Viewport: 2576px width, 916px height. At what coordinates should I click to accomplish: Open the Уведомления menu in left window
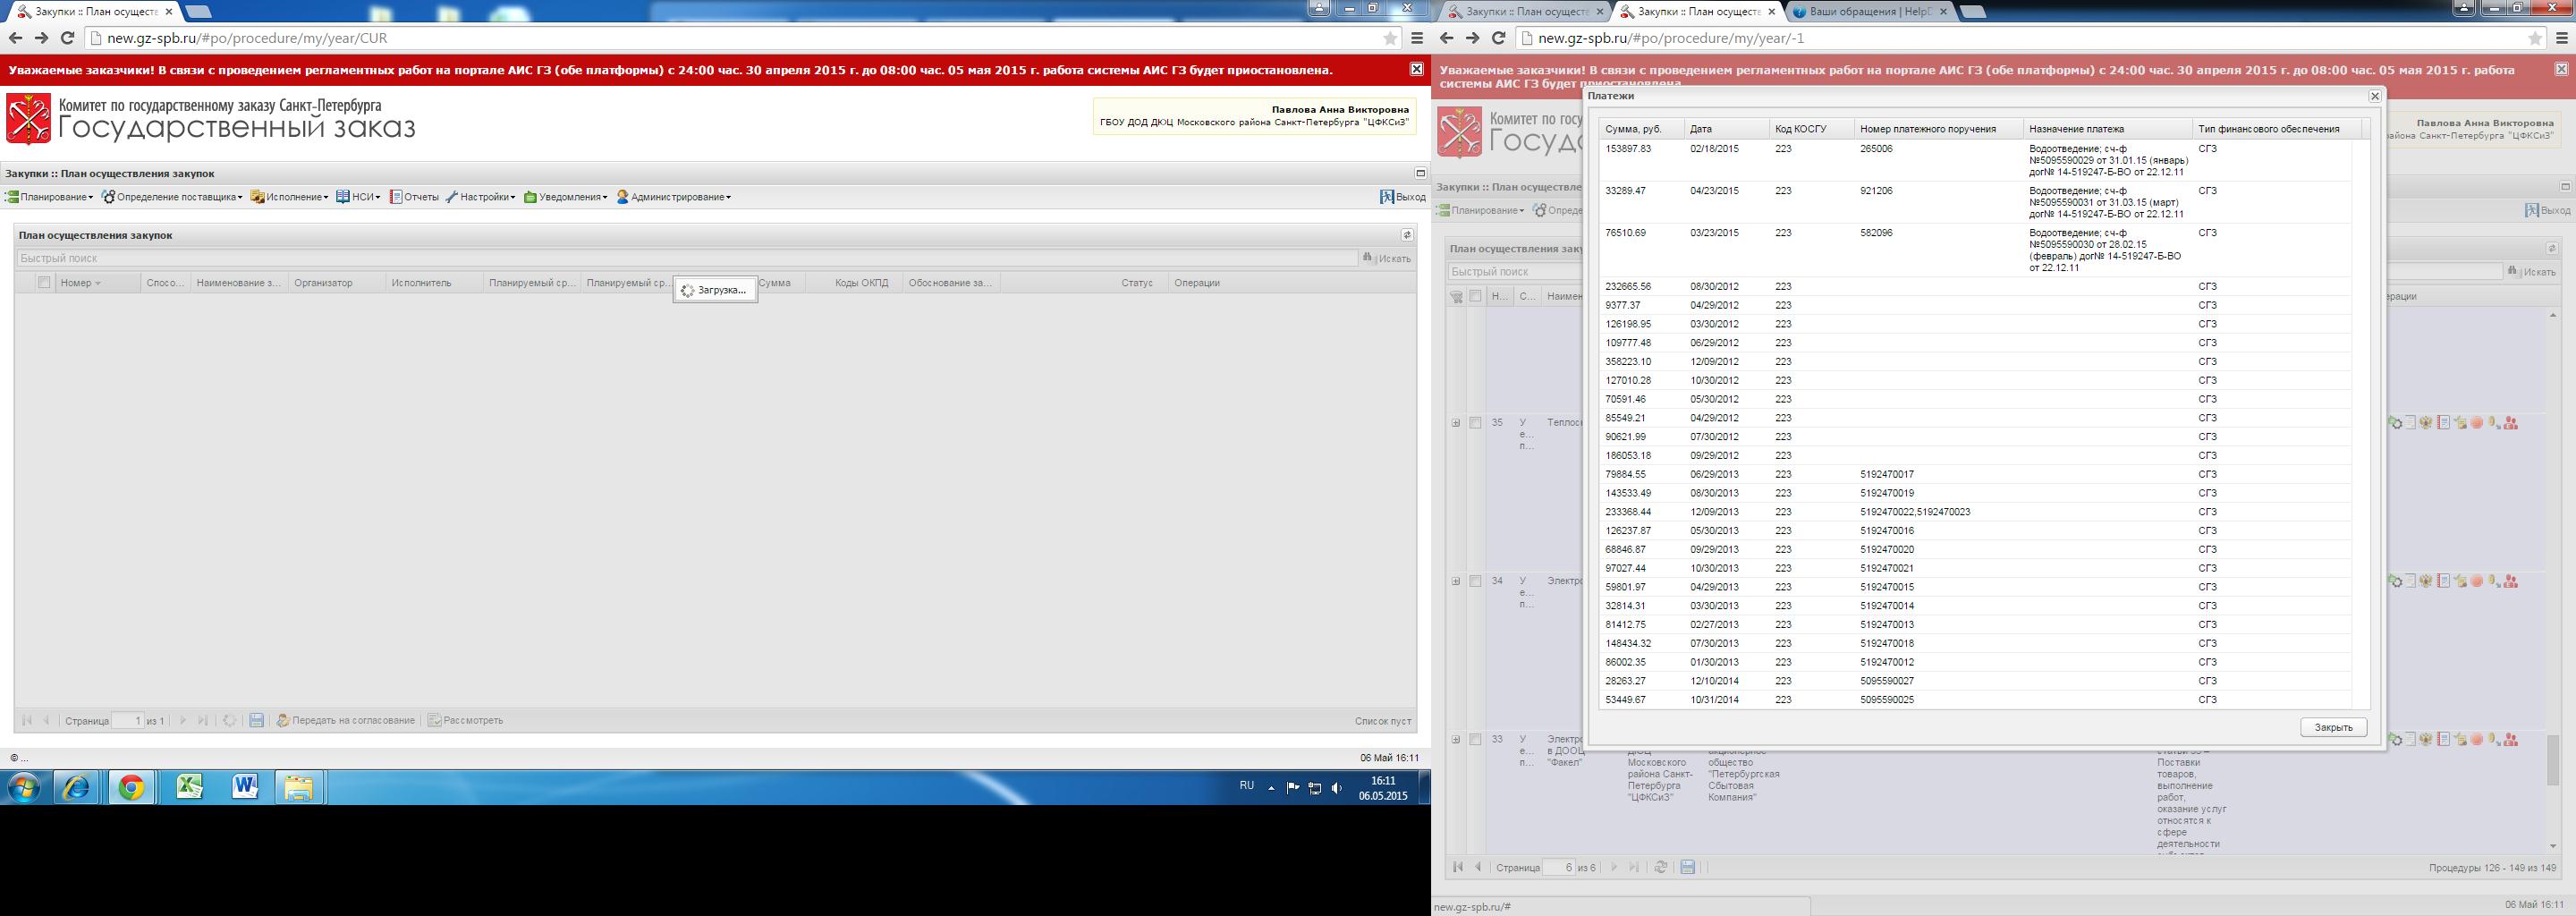point(566,197)
